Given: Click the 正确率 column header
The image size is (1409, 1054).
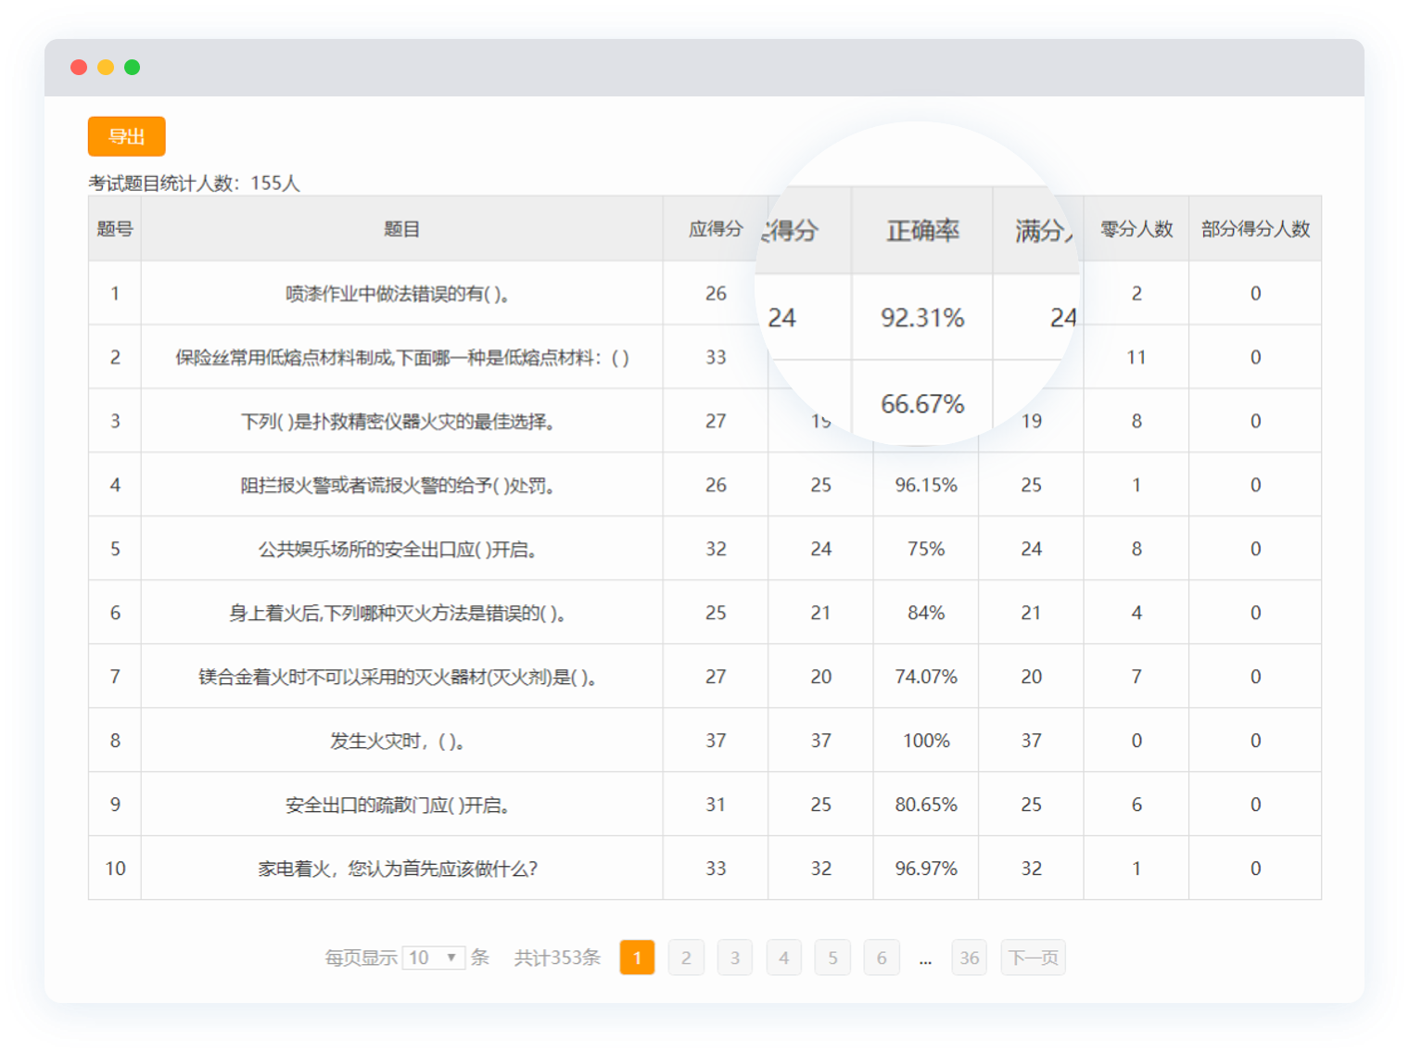Looking at the screenshot, I should click(922, 231).
